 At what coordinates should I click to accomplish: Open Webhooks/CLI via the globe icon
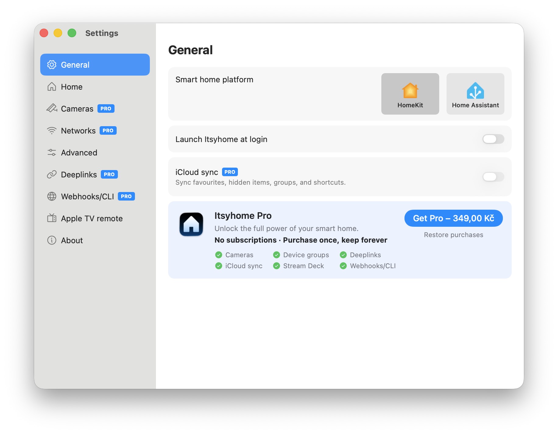pyautogui.click(x=52, y=196)
